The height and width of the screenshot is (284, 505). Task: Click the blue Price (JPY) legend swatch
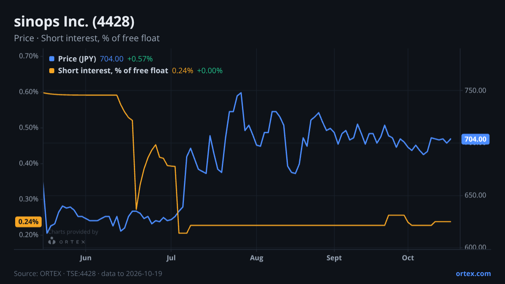tap(52, 59)
